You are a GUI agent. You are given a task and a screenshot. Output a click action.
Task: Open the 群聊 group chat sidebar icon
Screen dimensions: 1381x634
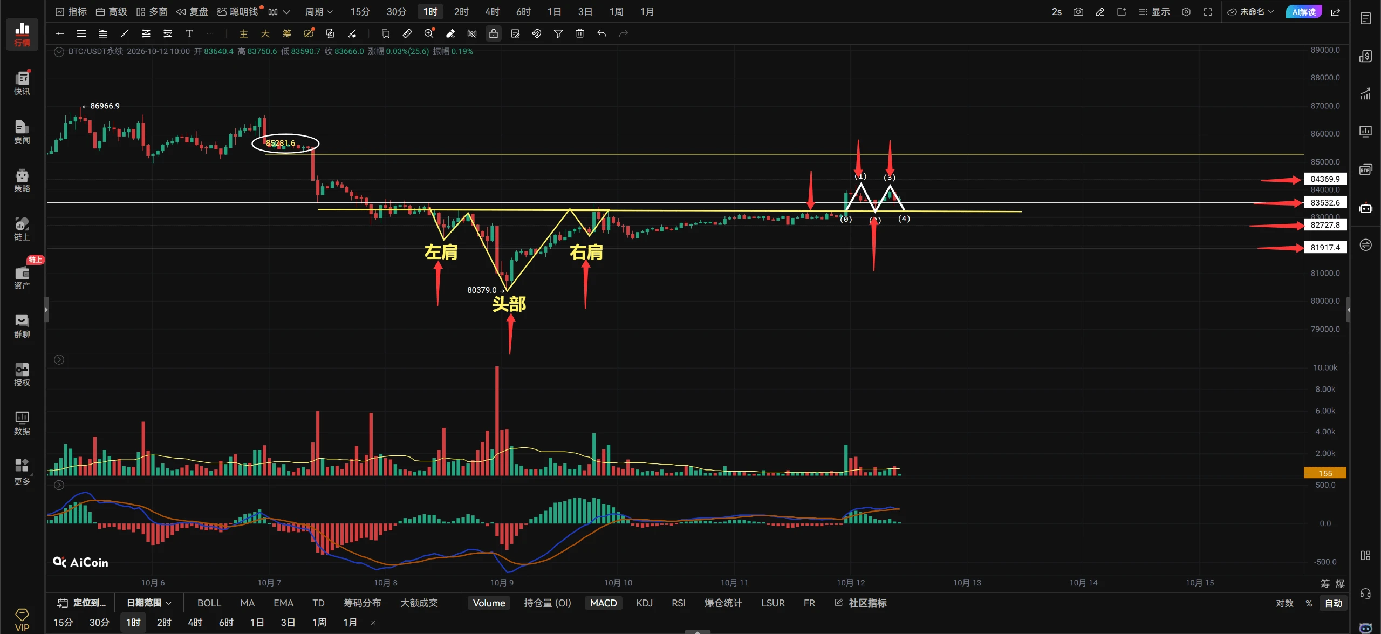tap(22, 326)
